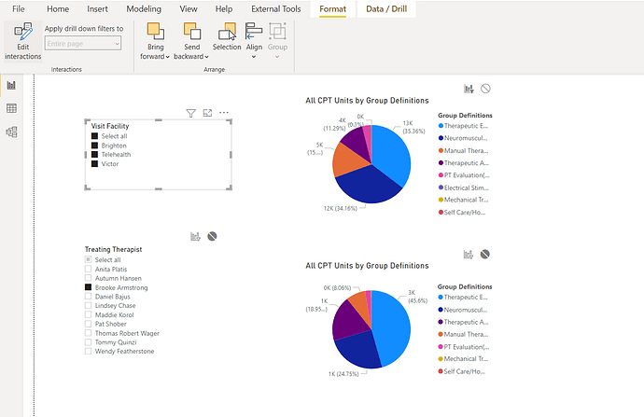Check Tommy Quinzi therapist
Viewport: 644px width, 417px height.
coord(88,342)
